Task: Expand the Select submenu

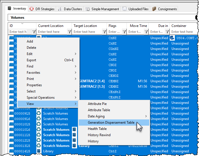Action: pyautogui.click(x=48, y=91)
